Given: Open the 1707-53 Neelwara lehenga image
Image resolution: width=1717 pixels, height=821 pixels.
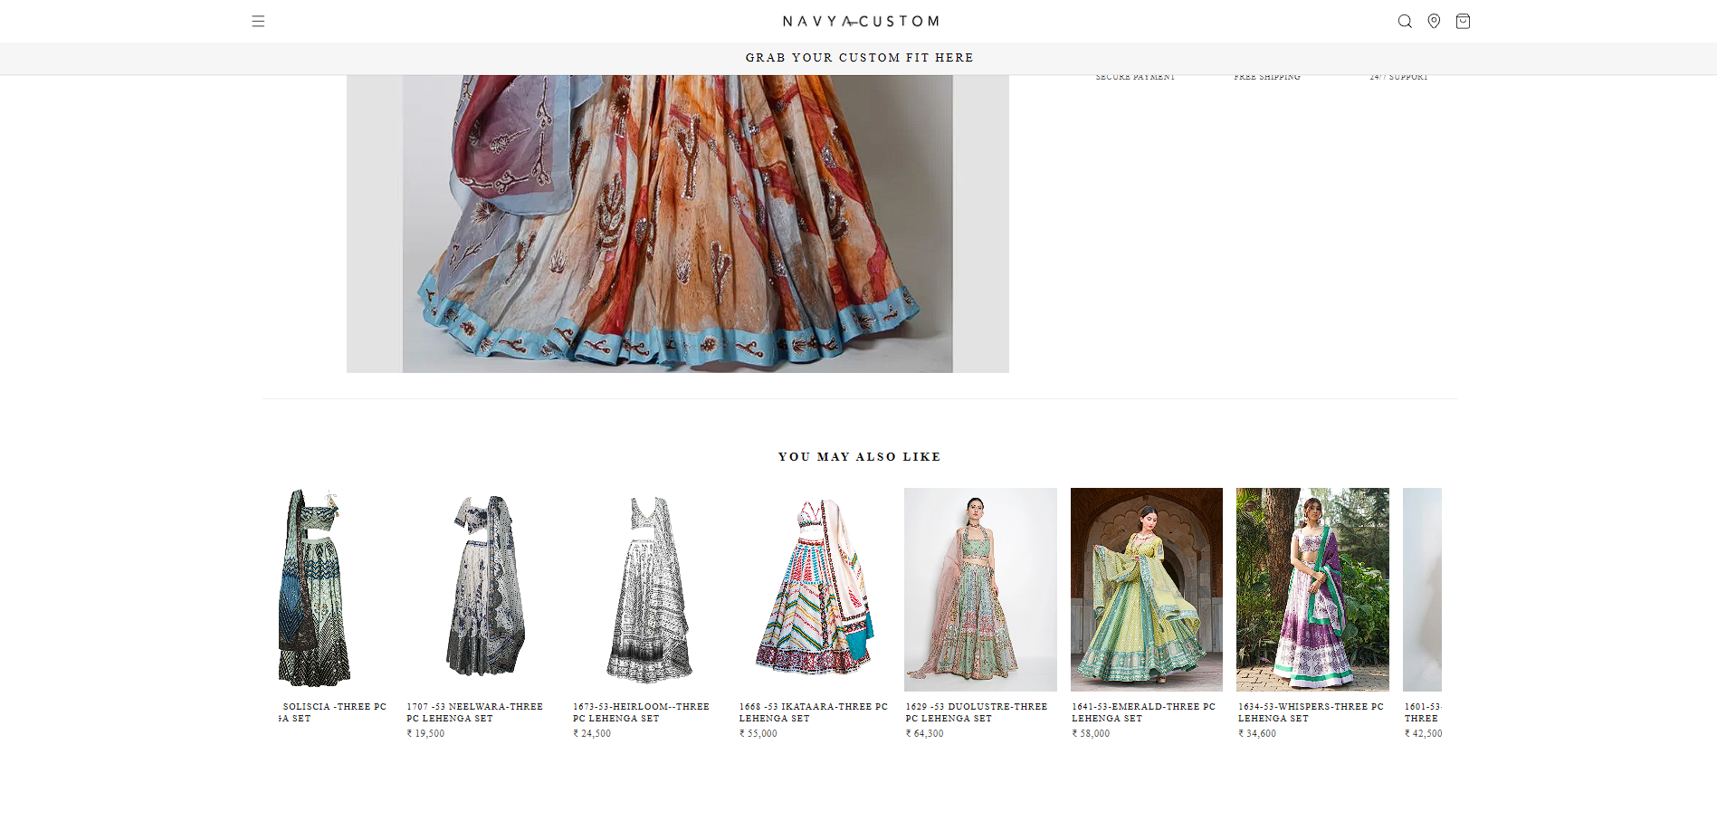Looking at the screenshot, I should pos(482,589).
